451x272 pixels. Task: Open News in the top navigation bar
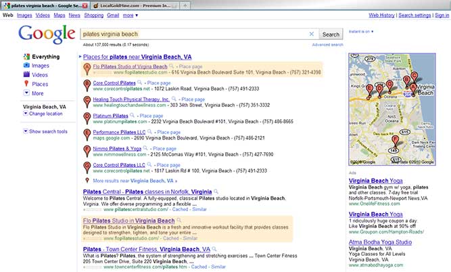tap(74, 16)
